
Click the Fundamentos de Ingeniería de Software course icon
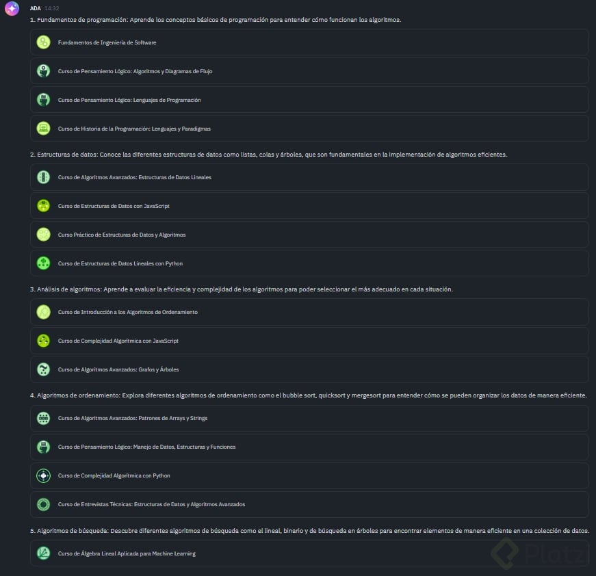44,42
